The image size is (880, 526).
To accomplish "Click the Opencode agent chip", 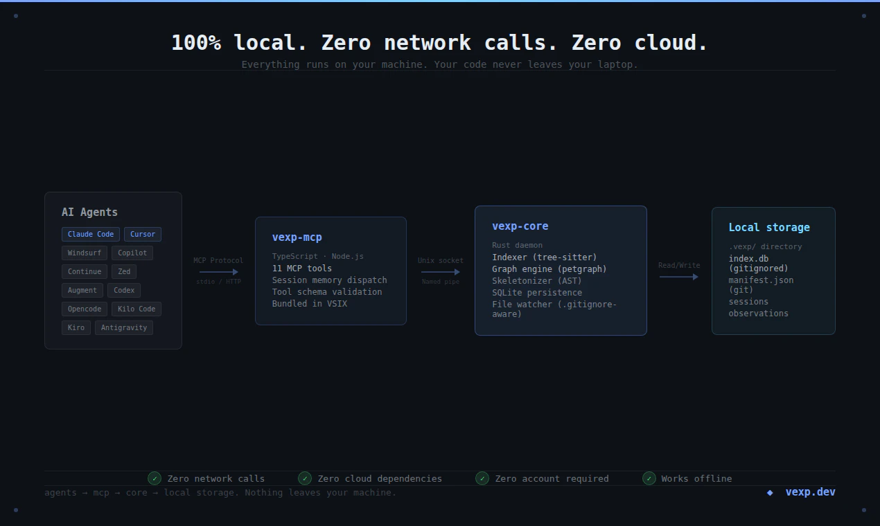I will click(x=85, y=309).
